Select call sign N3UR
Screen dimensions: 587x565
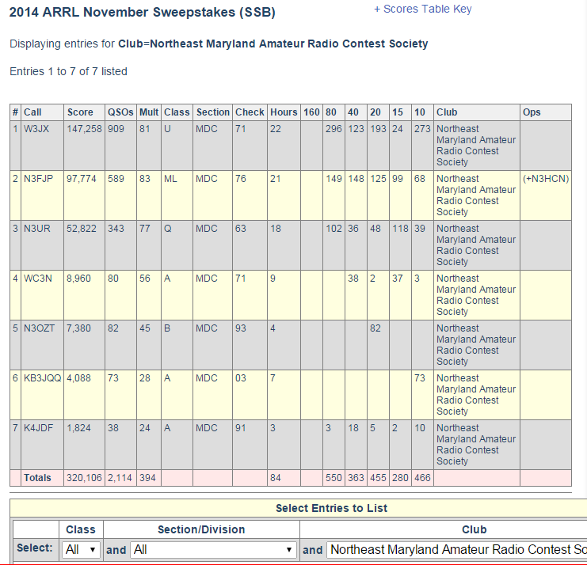pyautogui.click(x=36, y=229)
